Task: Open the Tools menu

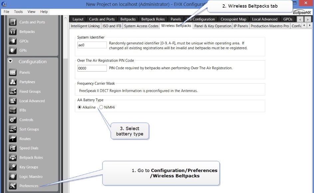Action: point(18,12)
